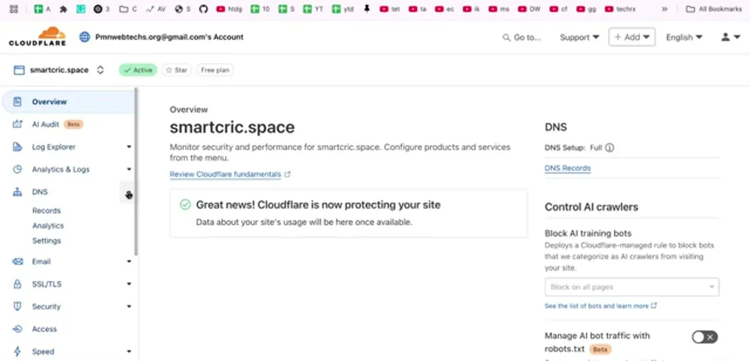750x361 pixels.
Task: Expand the Email sidebar section
Action: [129, 261]
